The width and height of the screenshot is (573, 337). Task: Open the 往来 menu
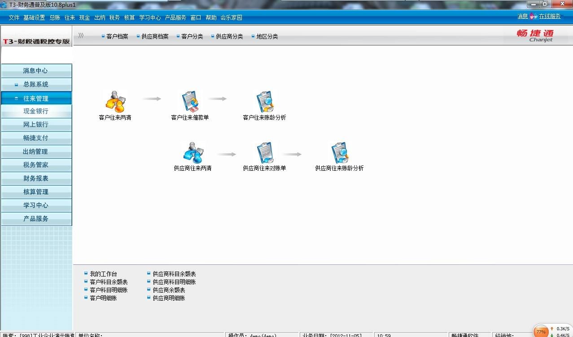click(70, 17)
